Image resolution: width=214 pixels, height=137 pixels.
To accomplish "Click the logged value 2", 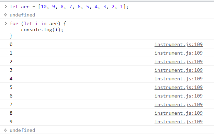I will 11,62.
